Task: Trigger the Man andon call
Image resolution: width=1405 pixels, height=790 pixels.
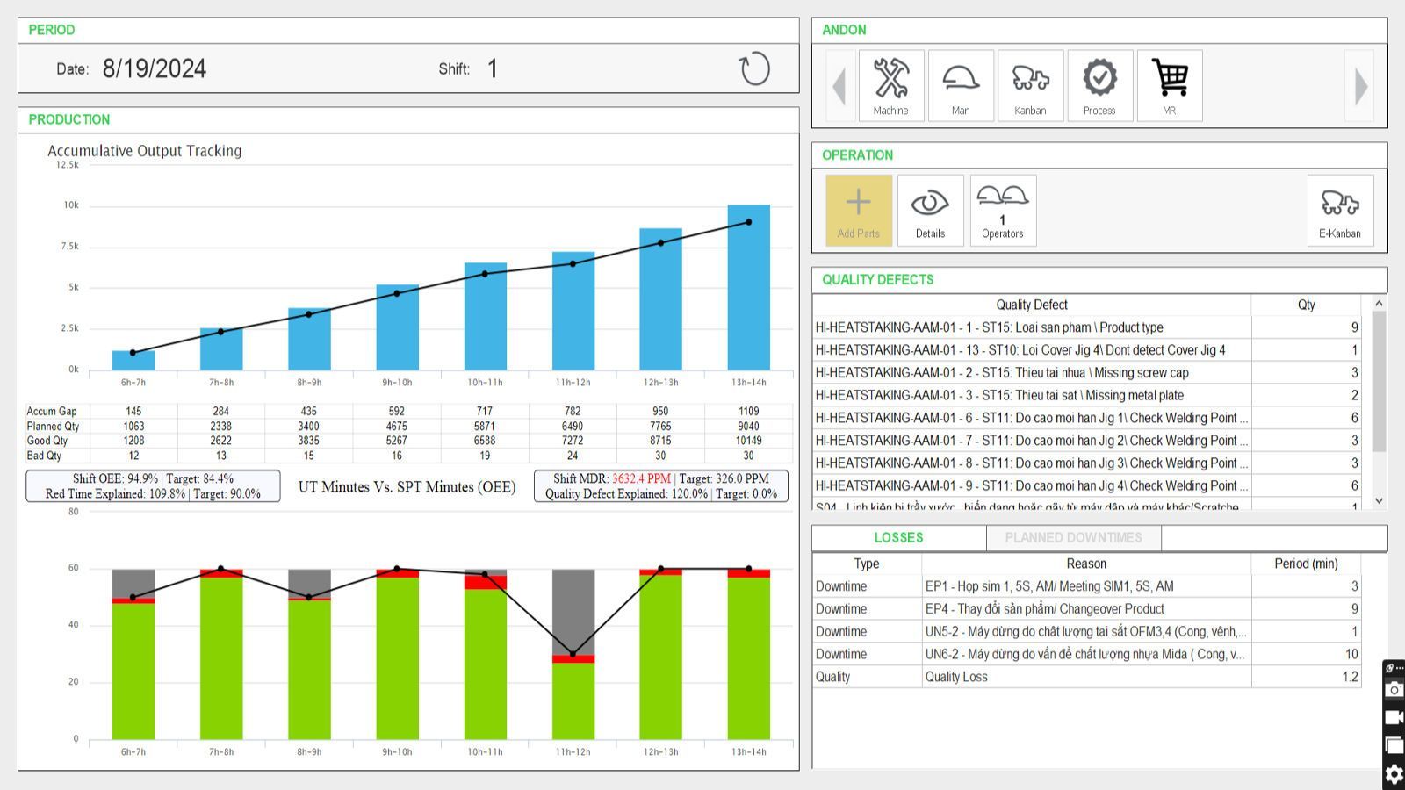Action: point(961,85)
